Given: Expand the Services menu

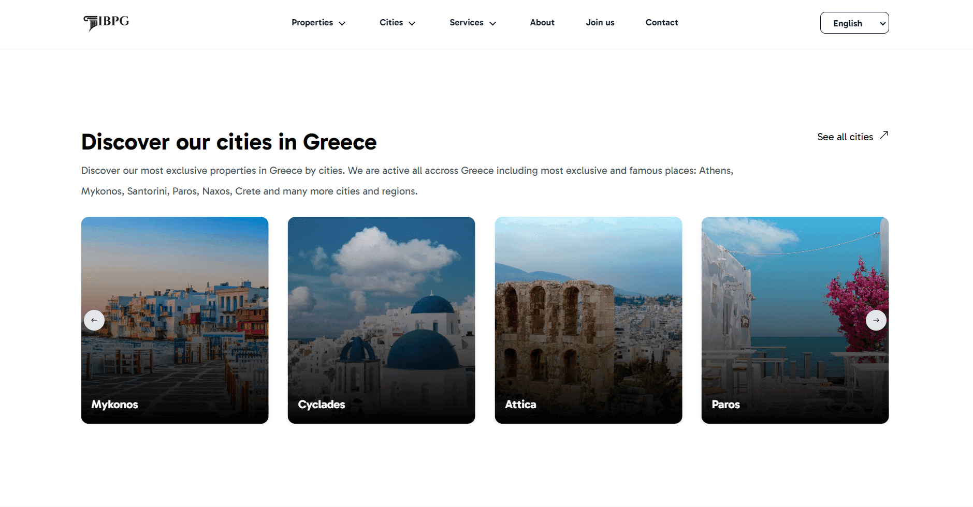Looking at the screenshot, I should (466, 23).
